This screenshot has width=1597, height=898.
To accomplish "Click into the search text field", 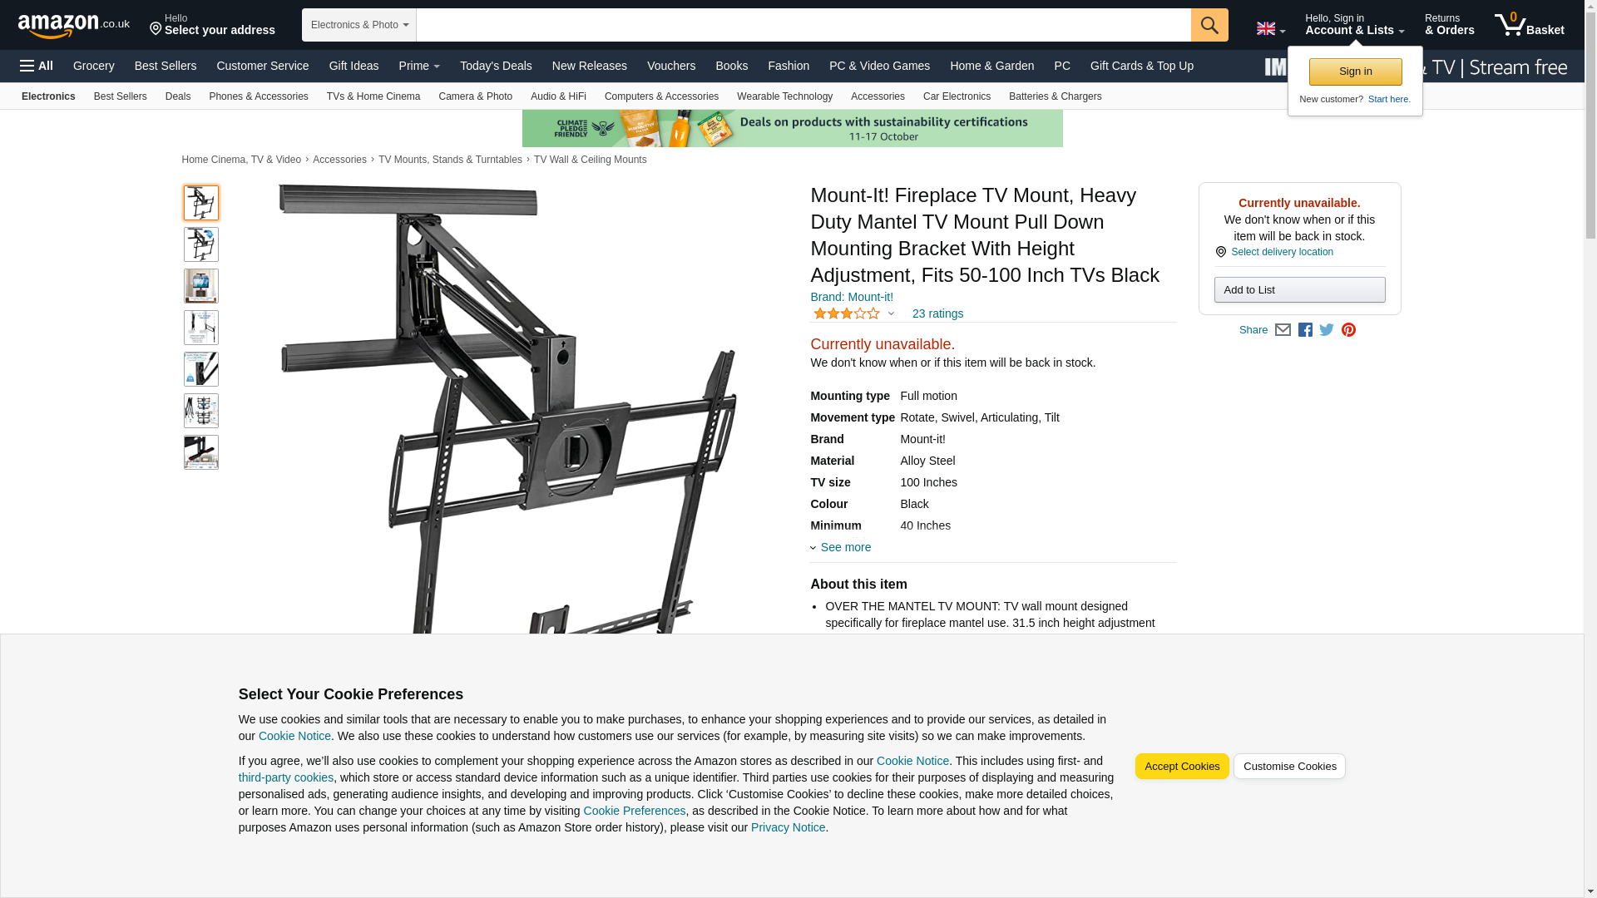I will click(803, 25).
